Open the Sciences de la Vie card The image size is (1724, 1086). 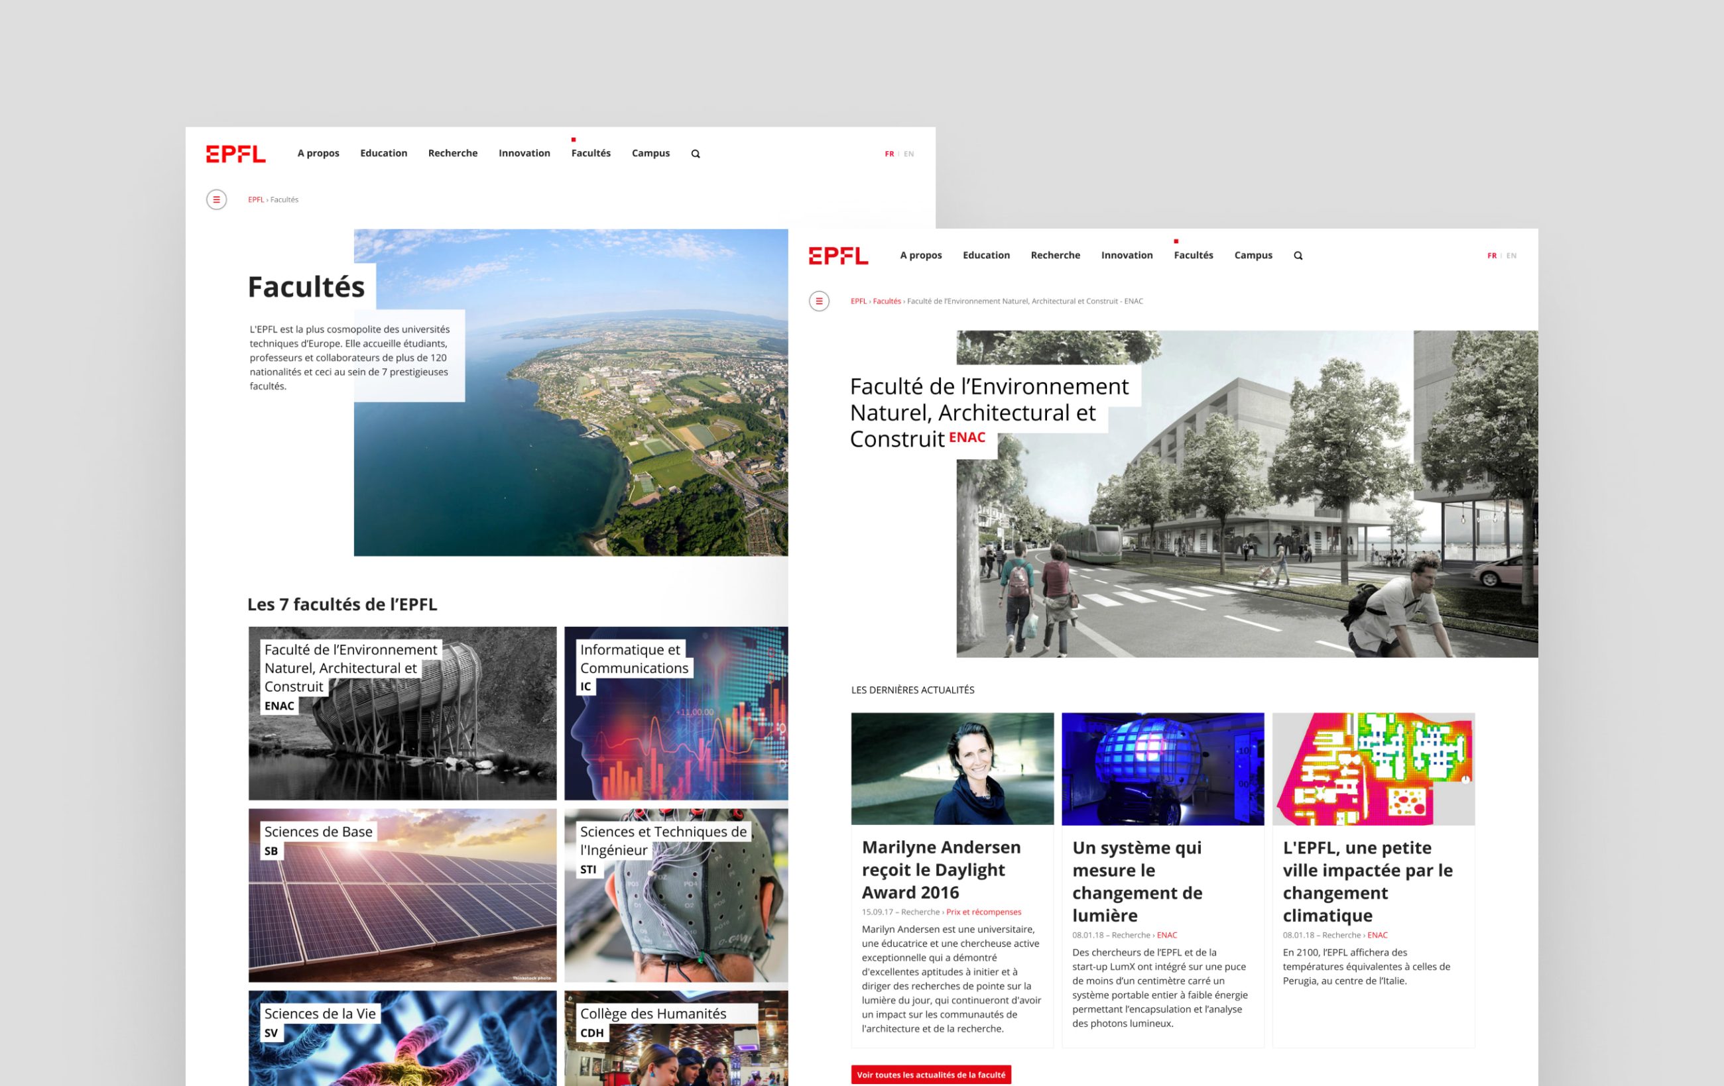pyautogui.click(x=402, y=1038)
